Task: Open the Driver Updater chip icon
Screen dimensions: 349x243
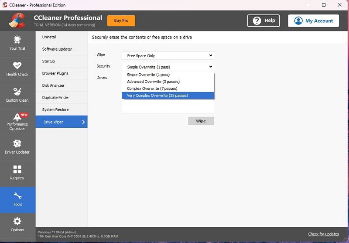Action: 17,144
